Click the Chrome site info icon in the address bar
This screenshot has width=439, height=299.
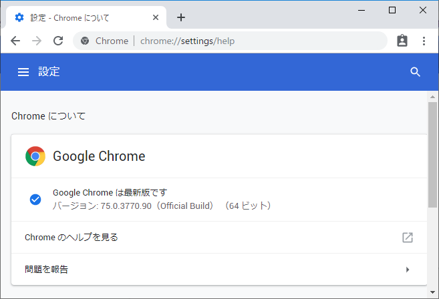(x=85, y=41)
